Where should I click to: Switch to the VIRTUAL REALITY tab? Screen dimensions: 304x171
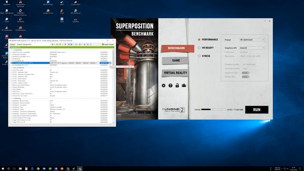(175, 73)
